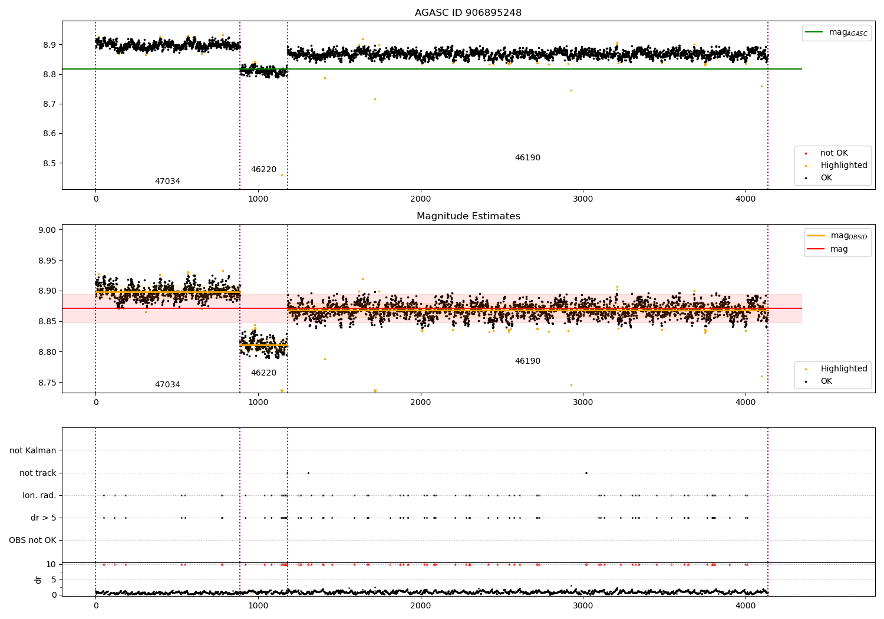The image size is (884, 619).
Task: Click the red 'mag' legend line swatch
Action: click(x=816, y=249)
